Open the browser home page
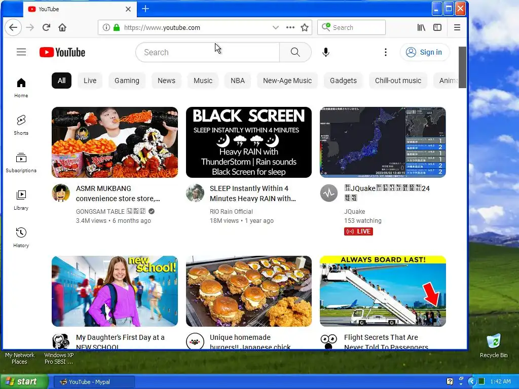Image resolution: width=519 pixels, height=389 pixels. tap(62, 27)
